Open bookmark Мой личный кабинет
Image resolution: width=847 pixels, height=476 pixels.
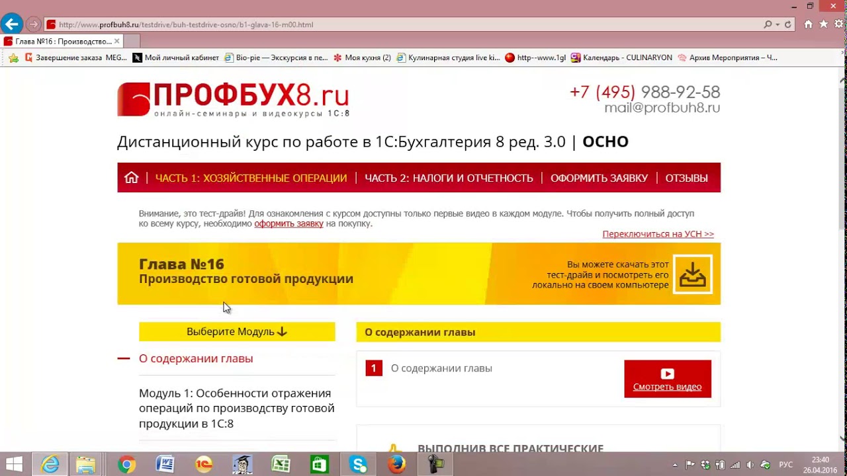point(176,58)
